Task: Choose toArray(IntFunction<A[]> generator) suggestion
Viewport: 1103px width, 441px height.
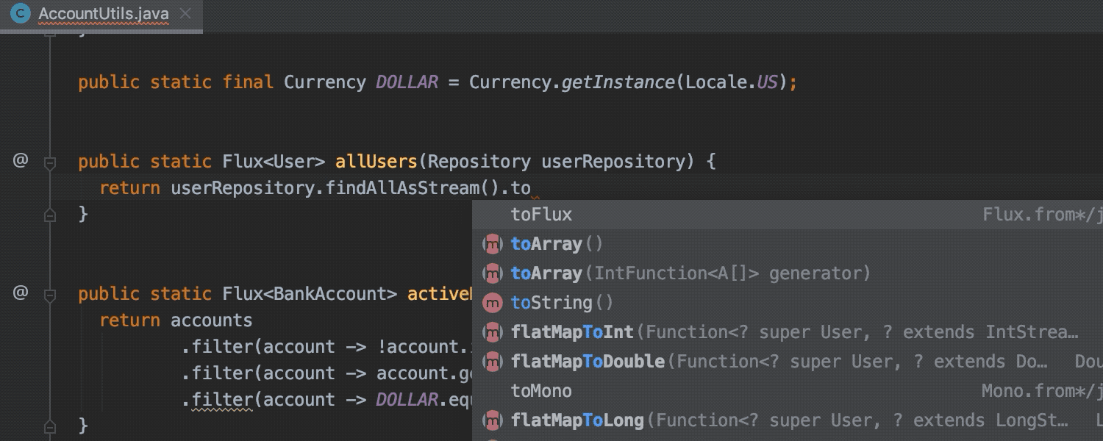Action: pyautogui.click(x=788, y=273)
